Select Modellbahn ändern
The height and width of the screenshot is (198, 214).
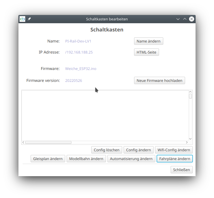(x=86, y=159)
